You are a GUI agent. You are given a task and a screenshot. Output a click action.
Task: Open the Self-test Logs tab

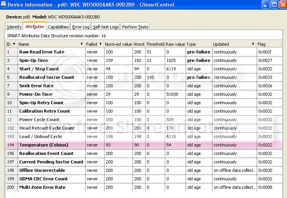[x=106, y=27]
